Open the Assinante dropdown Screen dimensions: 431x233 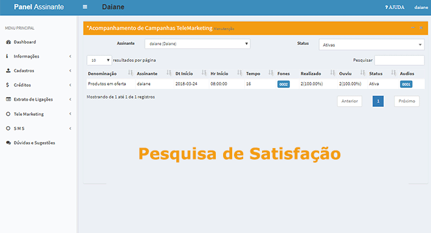tap(198, 44)
